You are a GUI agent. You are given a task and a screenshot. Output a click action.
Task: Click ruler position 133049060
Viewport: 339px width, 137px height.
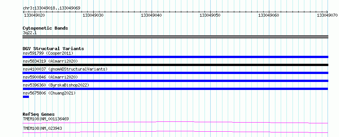tap(269, 15)
